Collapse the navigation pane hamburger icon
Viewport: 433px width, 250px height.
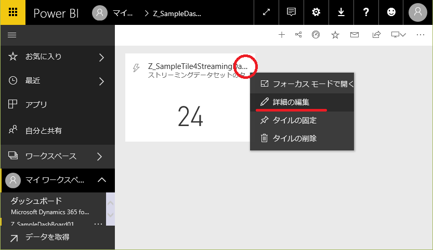pyautogui.click(x=12, y=35)
